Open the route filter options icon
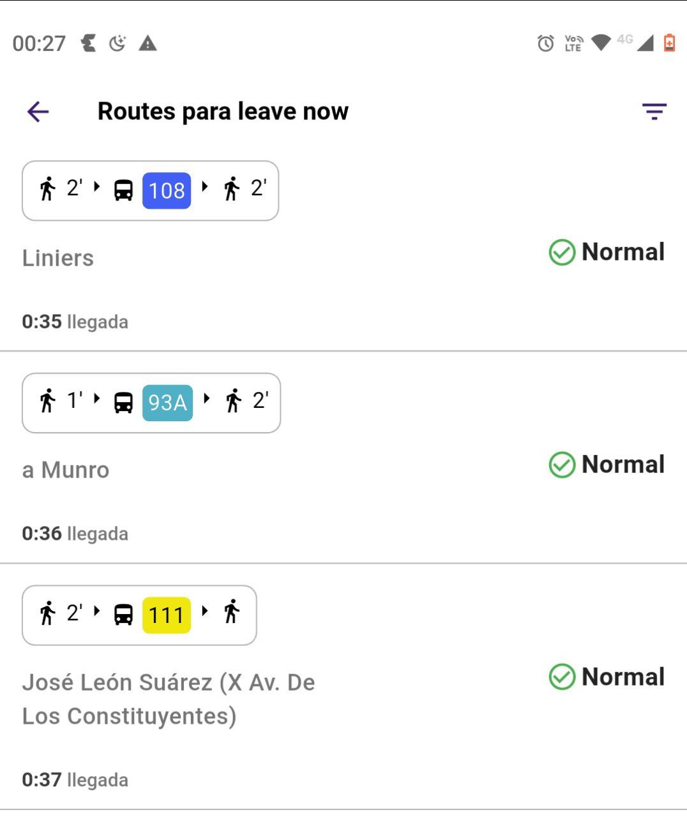The image size is (687, 817). 654,112
